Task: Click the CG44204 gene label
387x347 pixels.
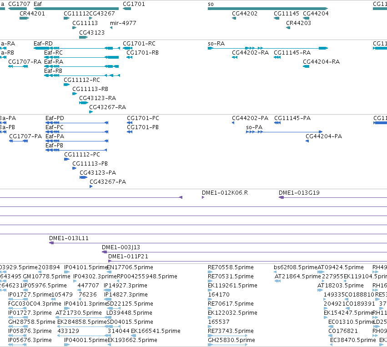Action: [x=316, y=14]
